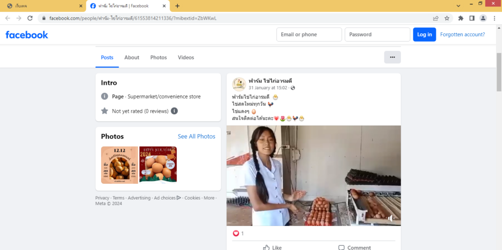502x250 pixels.
Task: Open the 12.12 egg promotion photo thumbnail
Action: (119, 165)
